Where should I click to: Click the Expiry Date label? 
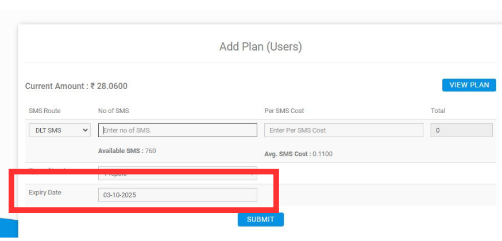pos(45,192)
